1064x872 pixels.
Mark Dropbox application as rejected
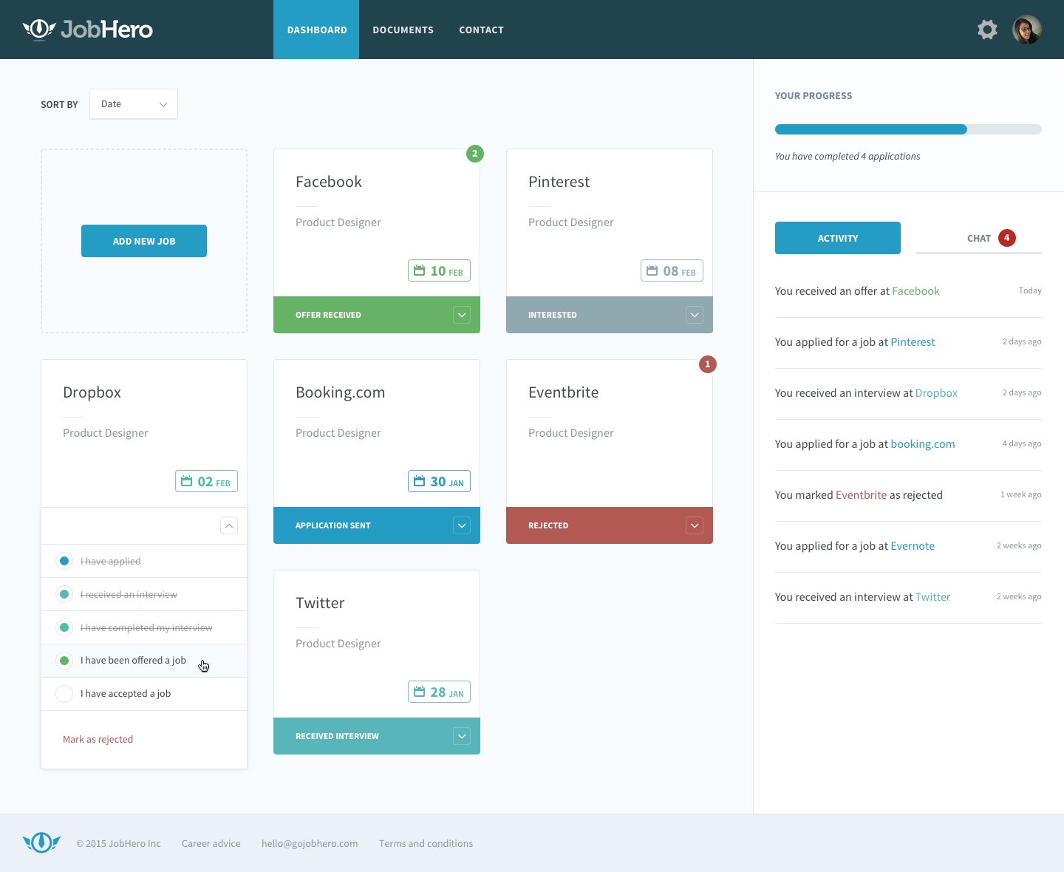pos(98,739)
